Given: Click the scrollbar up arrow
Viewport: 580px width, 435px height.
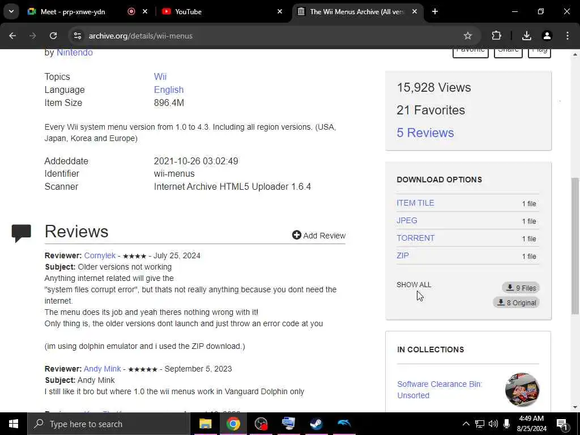Looking at the screenshot, I should pyautogui.click(x=575, y=54).
